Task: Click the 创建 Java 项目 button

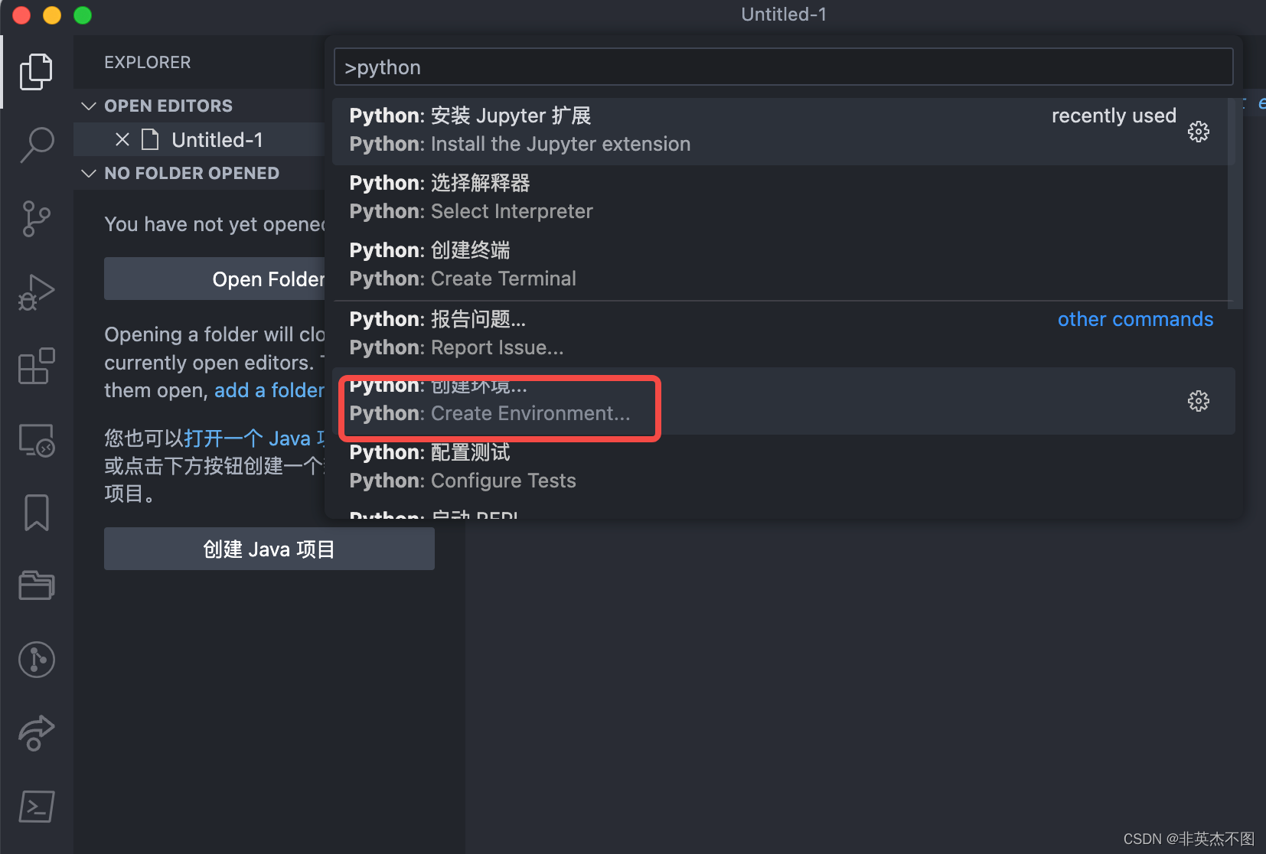Action: pos(269,549)
